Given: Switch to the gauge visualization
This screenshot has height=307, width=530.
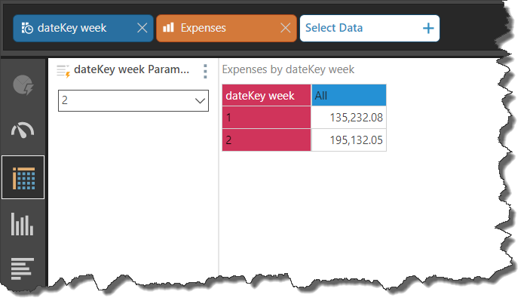Looking at the screenshot, I should click(x=23, y=131).
